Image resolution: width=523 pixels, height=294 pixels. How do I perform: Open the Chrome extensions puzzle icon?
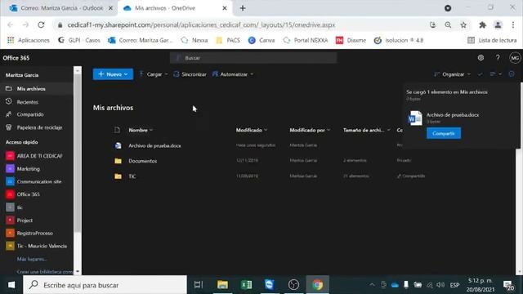482,25
